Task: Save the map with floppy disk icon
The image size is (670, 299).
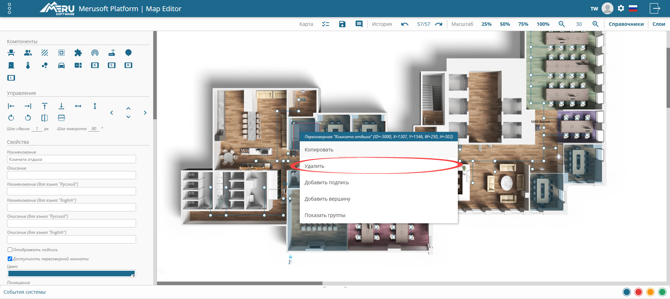Action: (342, 24)
